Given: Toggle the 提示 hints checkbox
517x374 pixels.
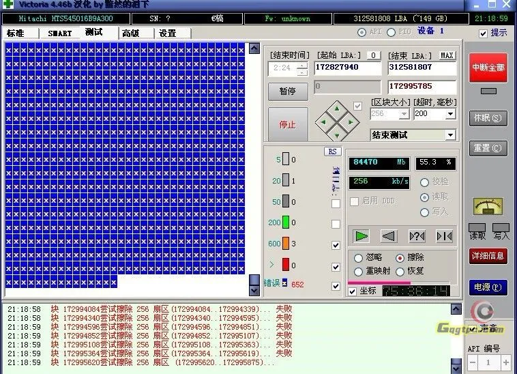Looking at the screenshot, I should (x=483, y=33).
